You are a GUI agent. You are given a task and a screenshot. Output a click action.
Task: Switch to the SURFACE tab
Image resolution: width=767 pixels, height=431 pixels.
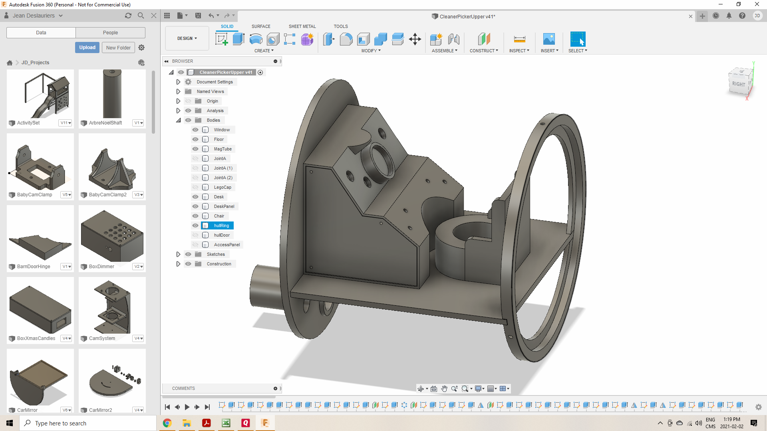click(261, 26)
